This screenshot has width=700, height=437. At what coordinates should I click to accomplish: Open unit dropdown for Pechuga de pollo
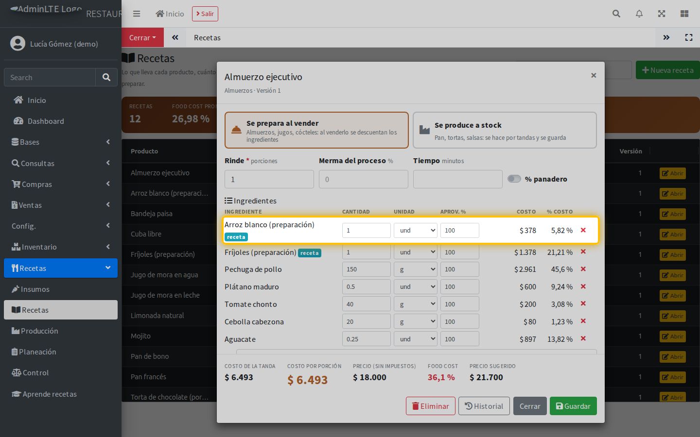416,269
